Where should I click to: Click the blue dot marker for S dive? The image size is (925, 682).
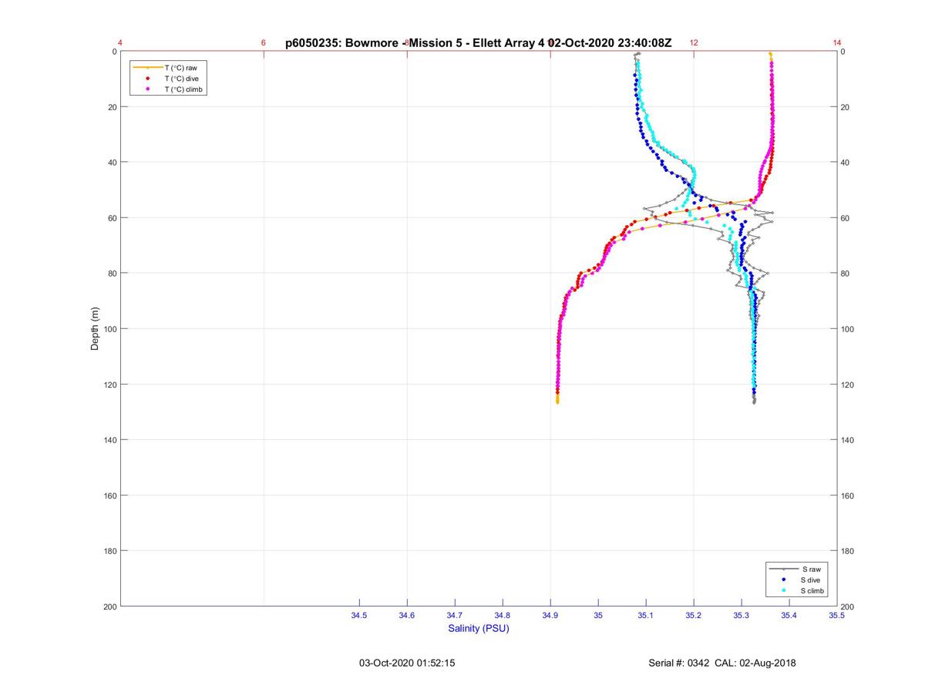pyautogui.click(x=783, y=580)
